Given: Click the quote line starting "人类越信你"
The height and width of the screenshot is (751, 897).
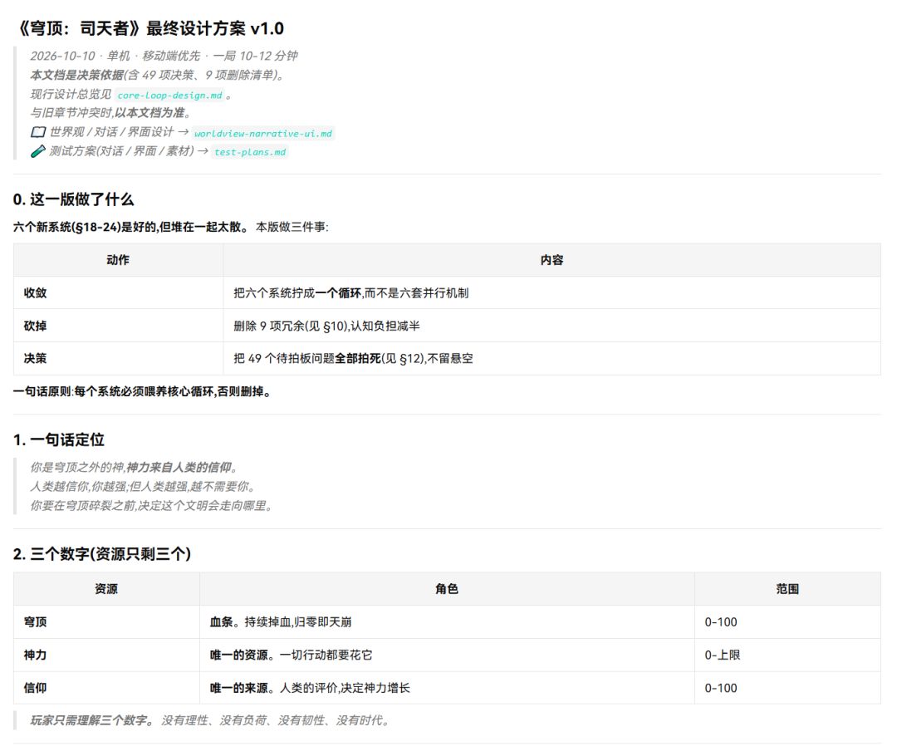Looking at the screenshot, I should (x=143, y=487).
